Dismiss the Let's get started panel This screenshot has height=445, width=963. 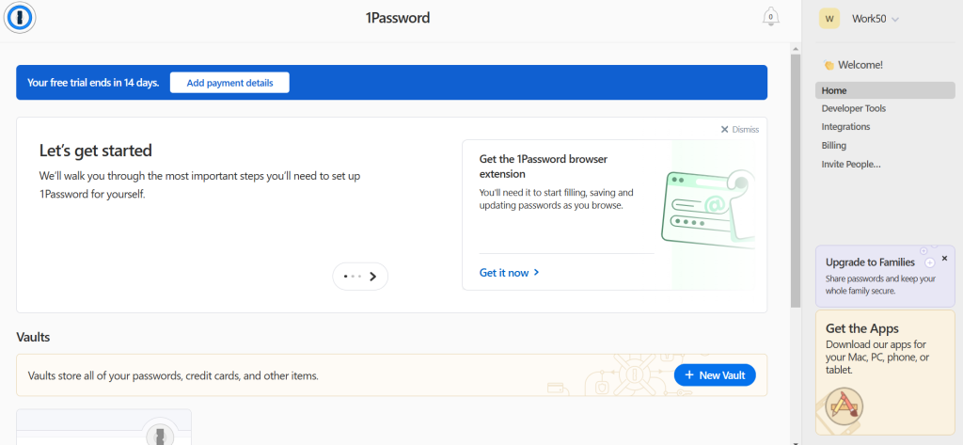pos(739,130)
